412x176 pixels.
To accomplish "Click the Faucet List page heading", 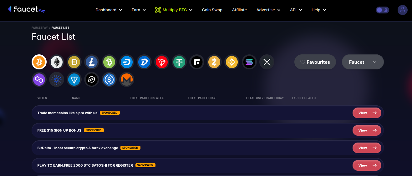I will (x=53, y=37).
